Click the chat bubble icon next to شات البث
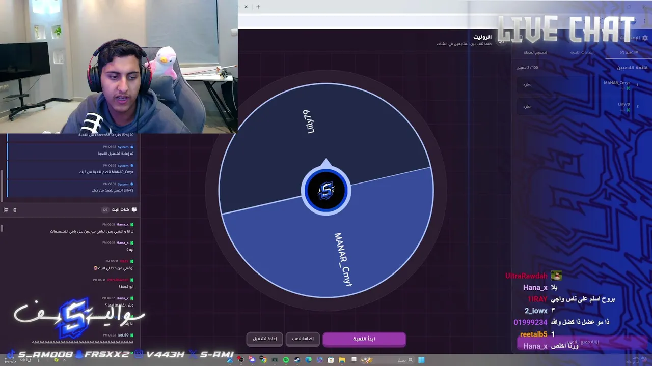Screen dimensions: 652x366 134,209
